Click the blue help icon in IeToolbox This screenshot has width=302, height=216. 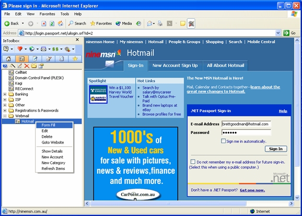(5, 66)
